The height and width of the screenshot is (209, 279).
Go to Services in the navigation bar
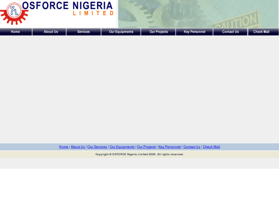click(84, 32)
